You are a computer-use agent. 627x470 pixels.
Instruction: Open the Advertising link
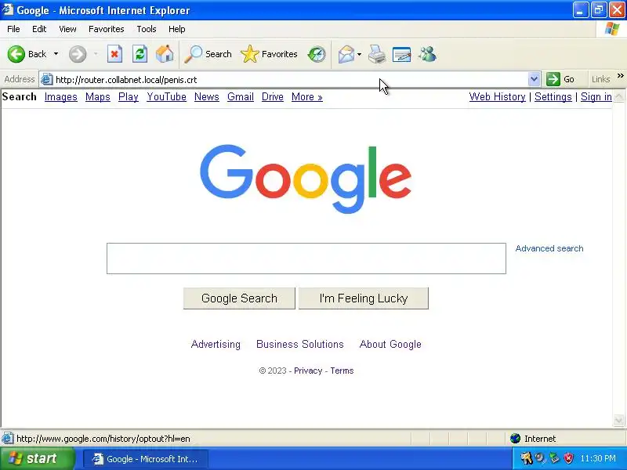[216, 344]
